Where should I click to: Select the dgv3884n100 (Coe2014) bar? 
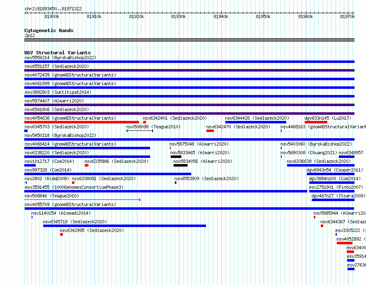332,183
